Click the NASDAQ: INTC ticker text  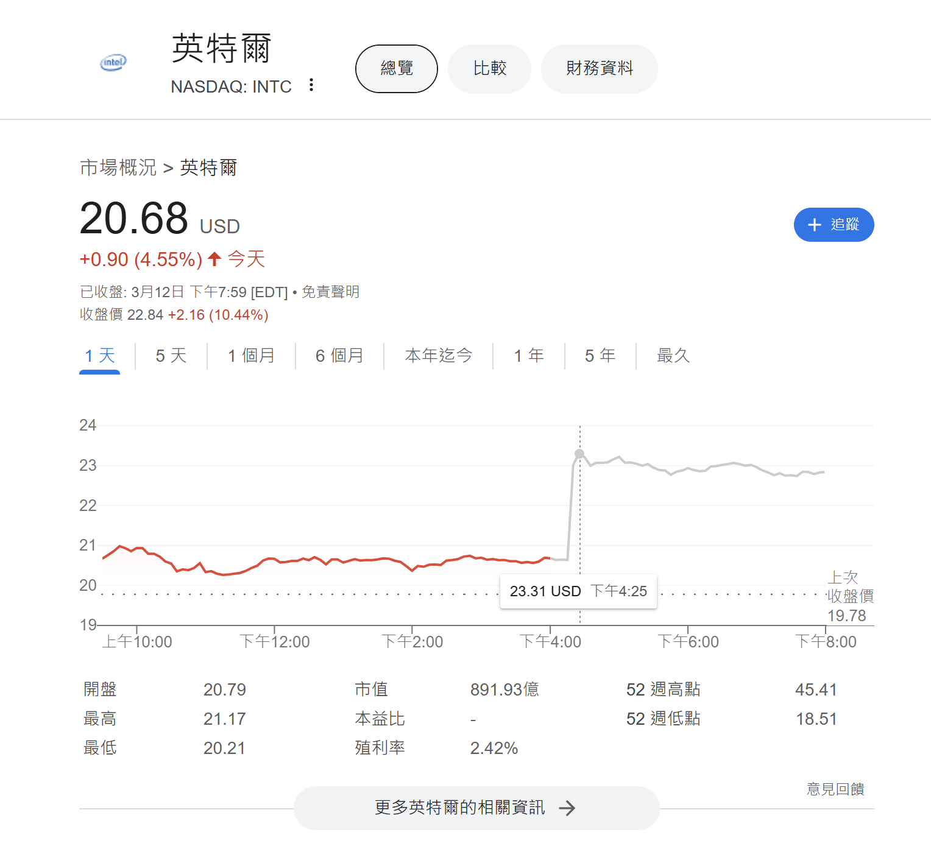[232, 86]
